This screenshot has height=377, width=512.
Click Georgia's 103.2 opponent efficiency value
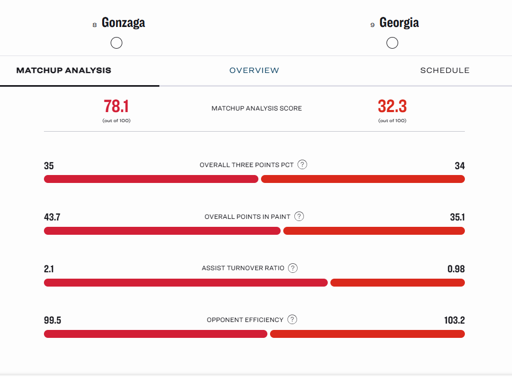coord(454,320)
